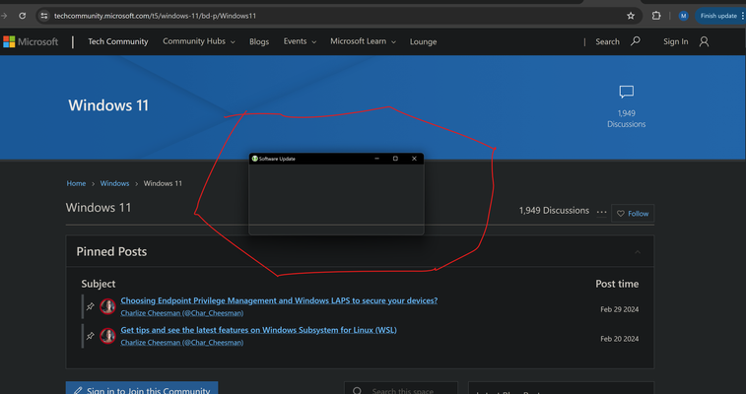This screenshot has height=394, width=746.
Task: Click author avatar beside WSL post
Action: click(x=108, y=336)
